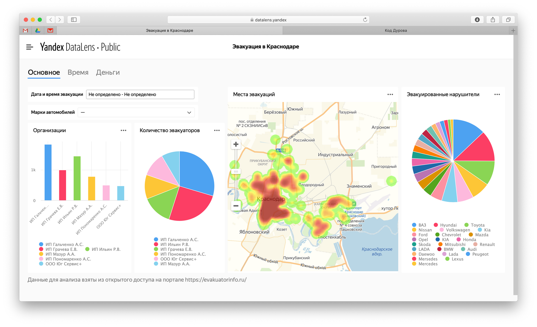The height and width of the screenshot is (327, 537).
Task: Reload the page in Safari
Action: click(x=365, y=20)
